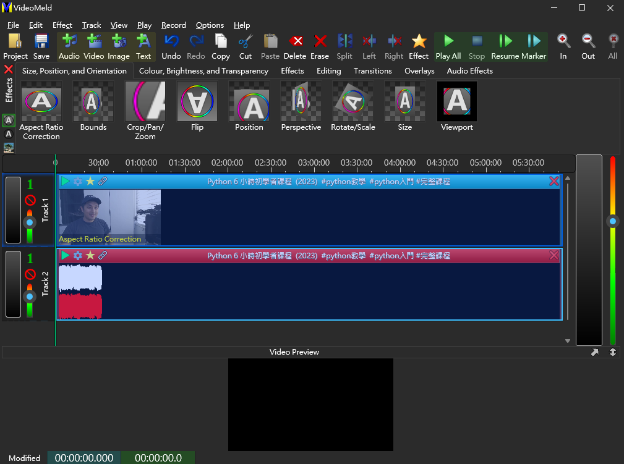Click the star icon on Track 2 clip
The height and width of the screenshot is (464, 624).
[x=90, y=255]
